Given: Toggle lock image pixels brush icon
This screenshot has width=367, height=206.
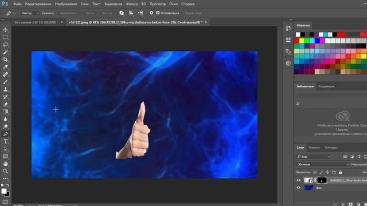Looking at the screenshot, I should pyautogui.click(x=321, y=172).
